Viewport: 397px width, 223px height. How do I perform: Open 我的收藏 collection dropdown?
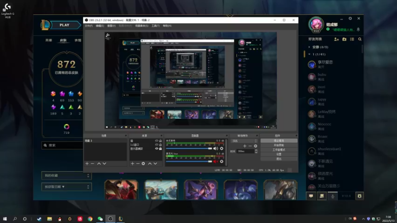click(66, 175)
